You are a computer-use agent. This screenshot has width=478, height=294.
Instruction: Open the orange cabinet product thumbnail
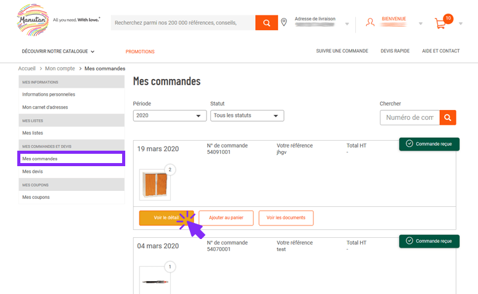pyautogui.click(x=155, y=184)
